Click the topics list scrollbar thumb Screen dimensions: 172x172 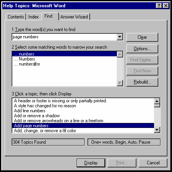click(157, 106)
